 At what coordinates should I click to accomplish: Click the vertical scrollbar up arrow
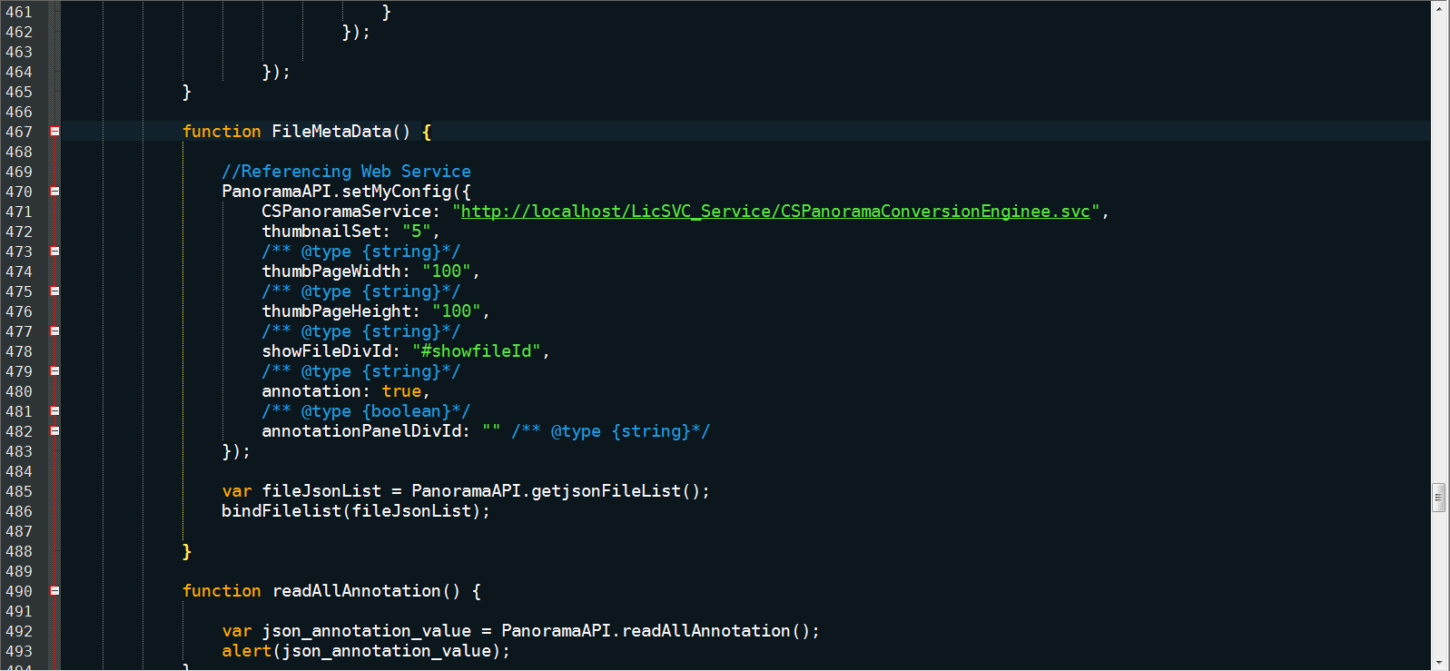pos(1439,9)
